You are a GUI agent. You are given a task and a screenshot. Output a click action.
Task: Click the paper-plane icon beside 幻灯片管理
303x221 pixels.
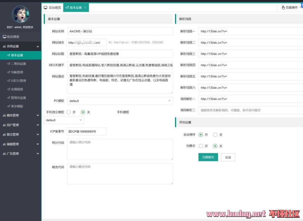click(x=8, y=81)
